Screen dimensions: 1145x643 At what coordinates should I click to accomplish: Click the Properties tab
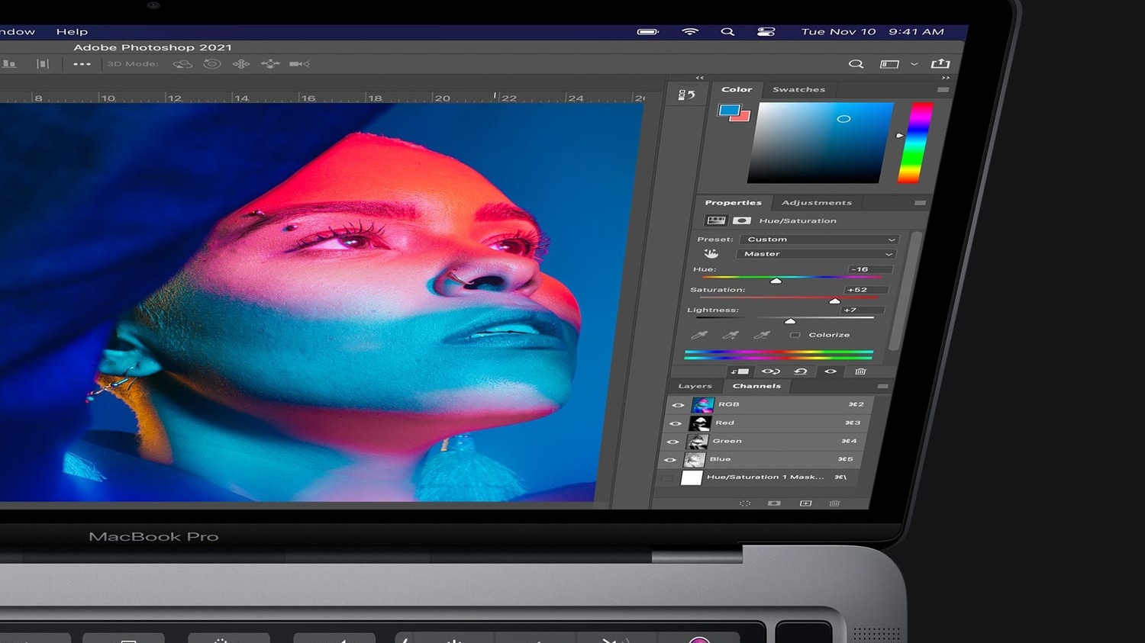tap(733, 203)
